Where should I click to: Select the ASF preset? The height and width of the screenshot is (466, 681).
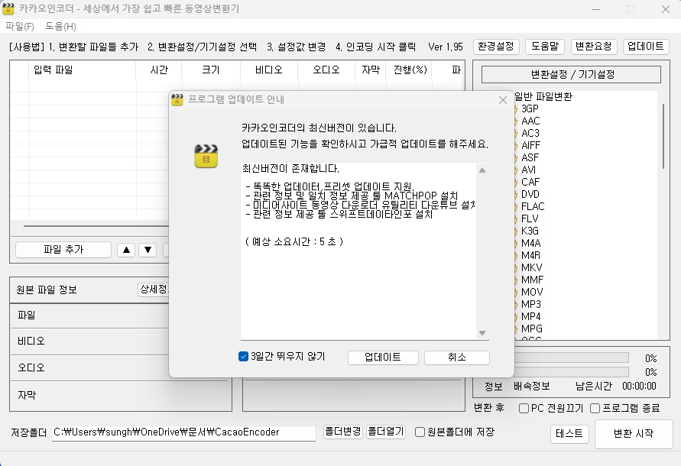[x=530, y=157]
